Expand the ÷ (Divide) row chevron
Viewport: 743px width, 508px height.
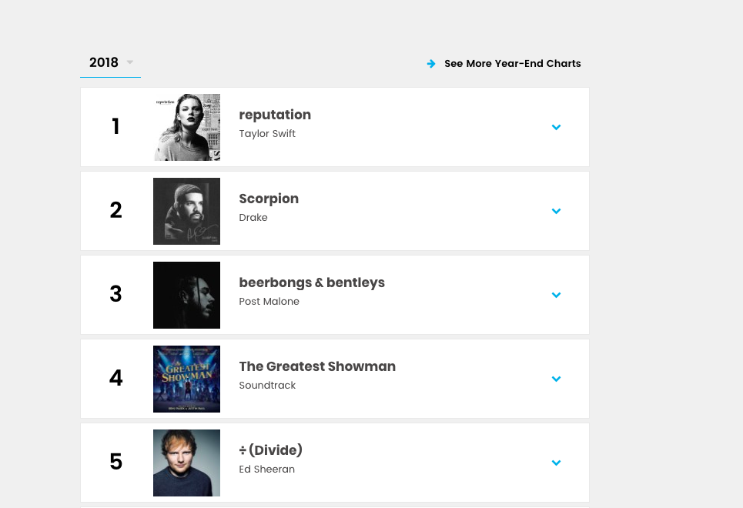(557, 463)
